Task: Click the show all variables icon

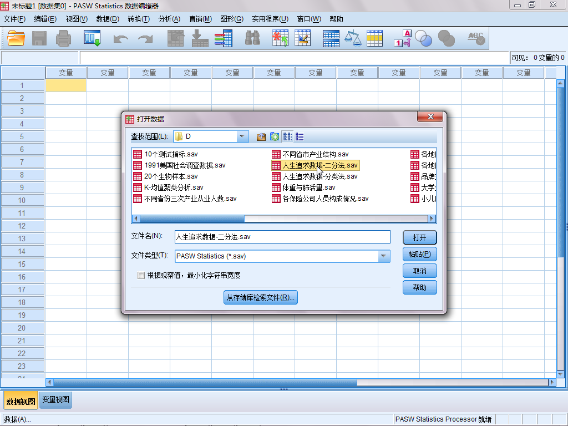Action: [447, 38]
